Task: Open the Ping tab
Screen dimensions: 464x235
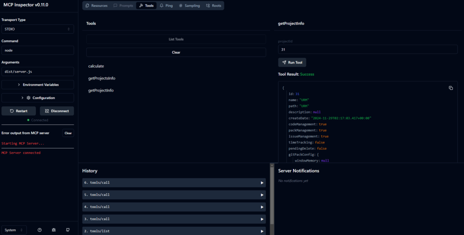Action: coord(166,5)
